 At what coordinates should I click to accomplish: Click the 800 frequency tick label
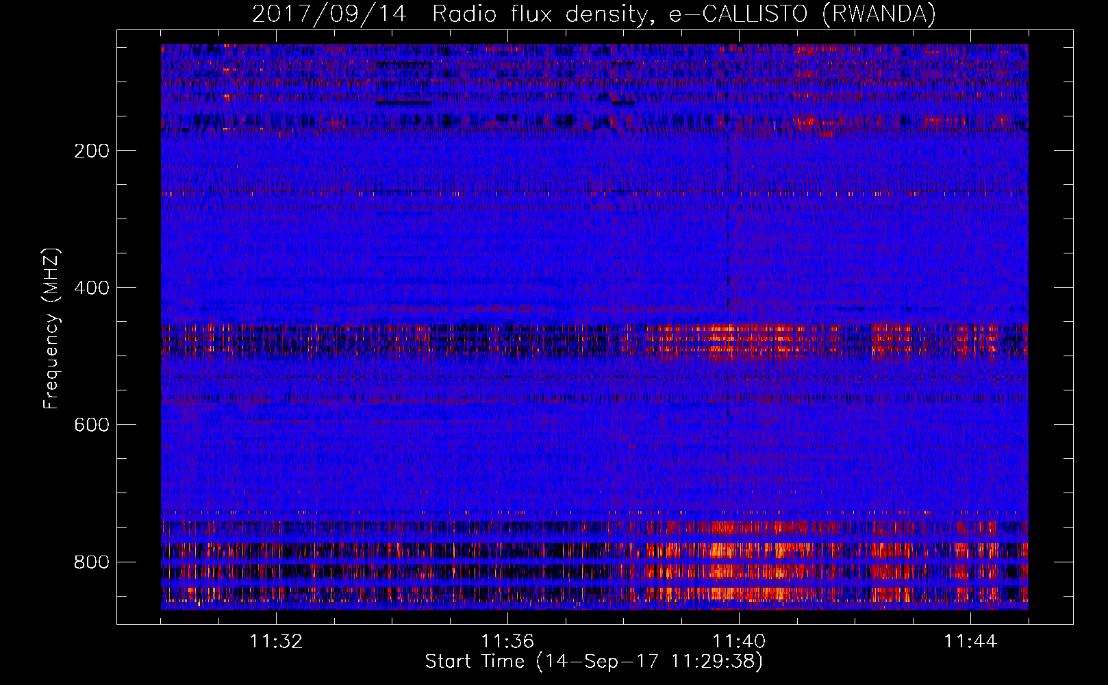tap(91, 562)
